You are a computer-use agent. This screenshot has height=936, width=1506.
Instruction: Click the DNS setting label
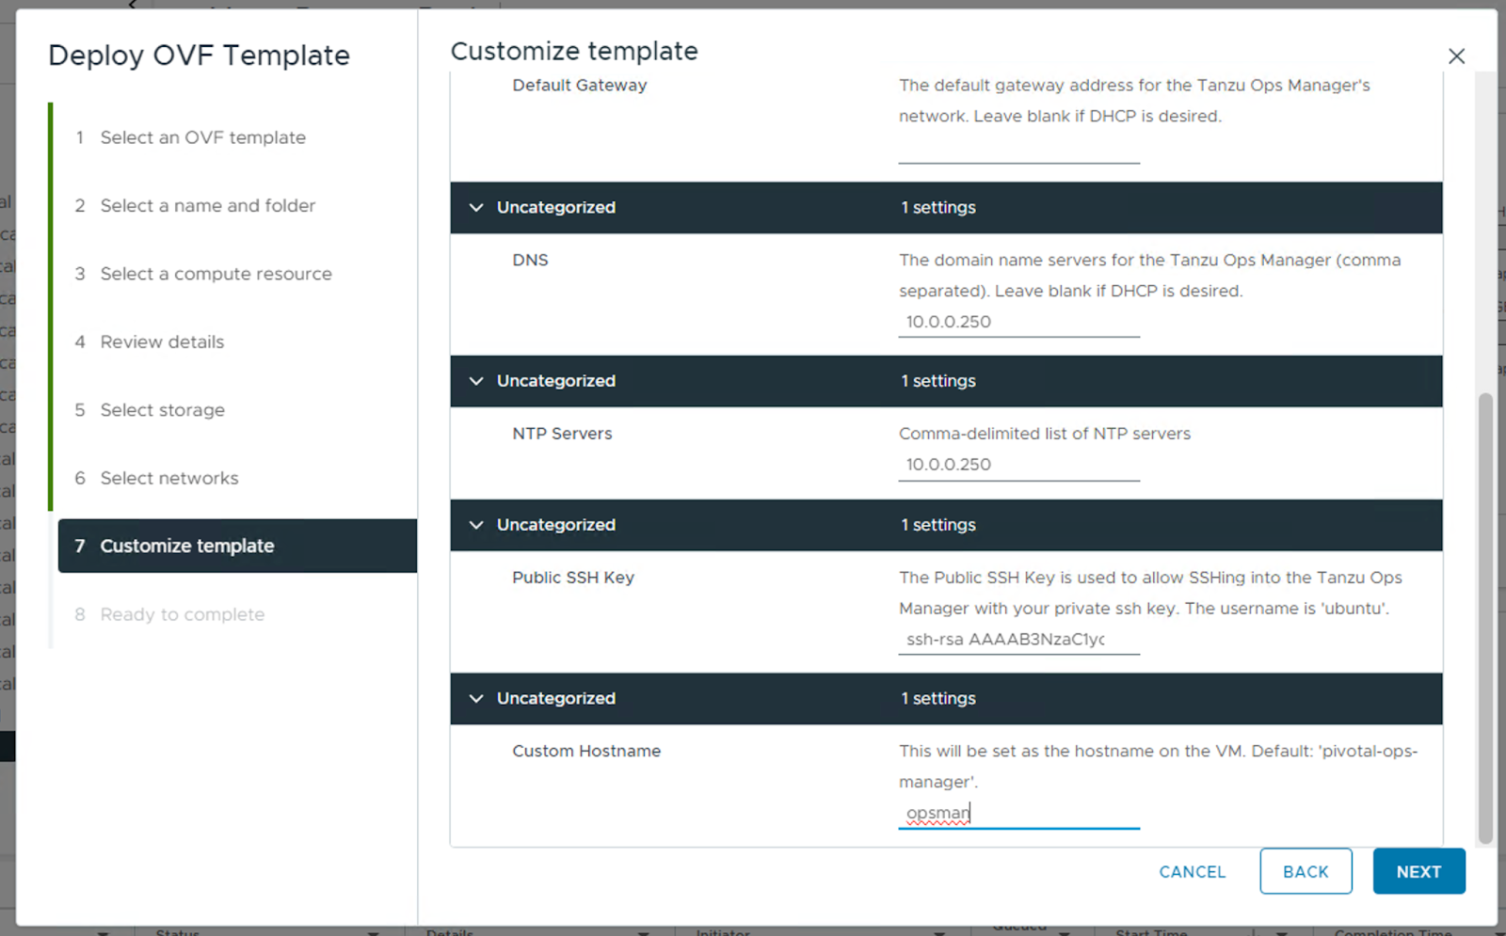530,261
